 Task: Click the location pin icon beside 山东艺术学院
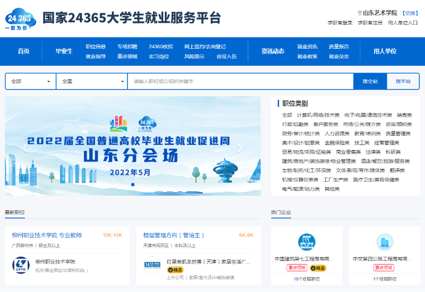point(360,13)
